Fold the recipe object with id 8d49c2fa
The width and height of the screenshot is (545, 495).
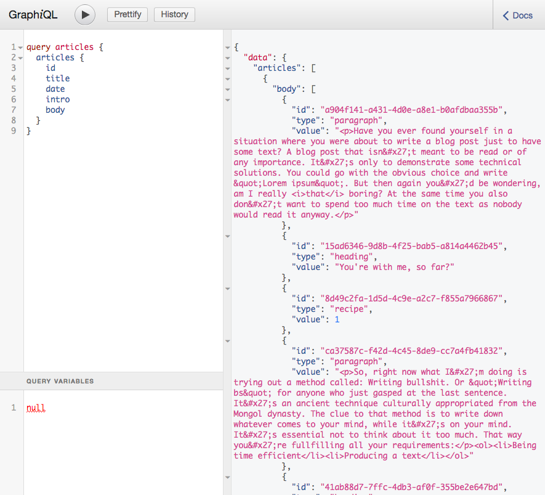(228, 288)
